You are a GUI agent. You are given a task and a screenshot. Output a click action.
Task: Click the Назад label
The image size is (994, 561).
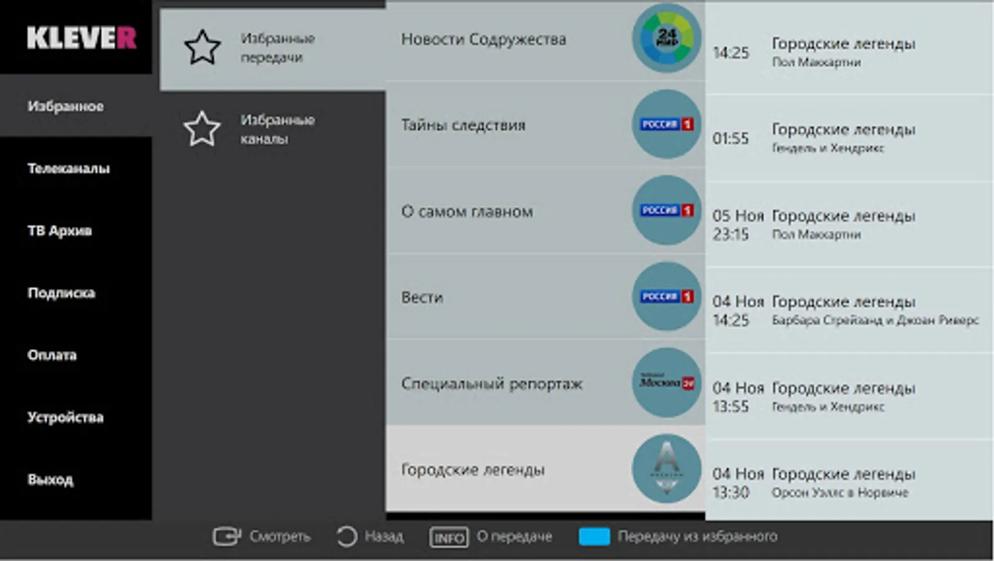[x=384, y=536]
